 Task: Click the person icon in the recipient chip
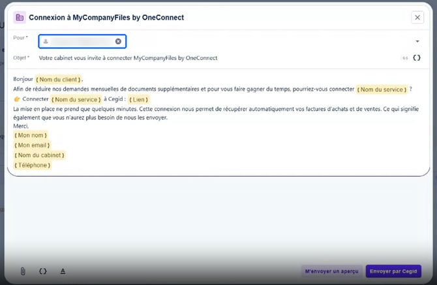[x=46, y=41]
